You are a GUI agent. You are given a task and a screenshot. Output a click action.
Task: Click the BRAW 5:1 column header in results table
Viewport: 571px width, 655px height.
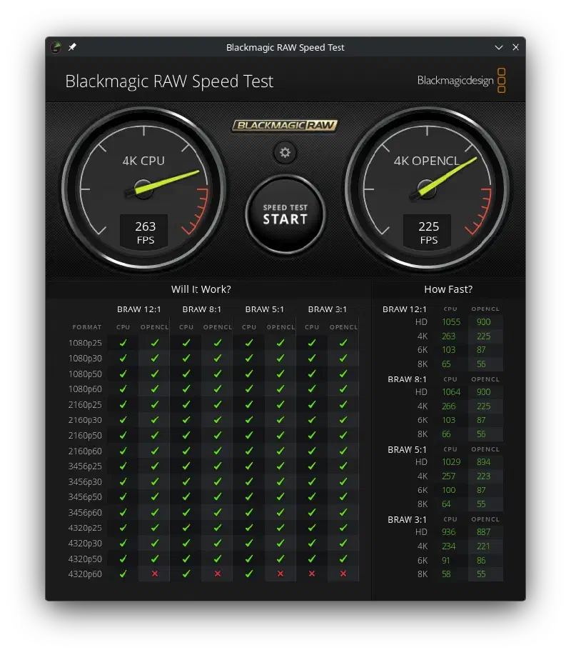coord(265,309)
